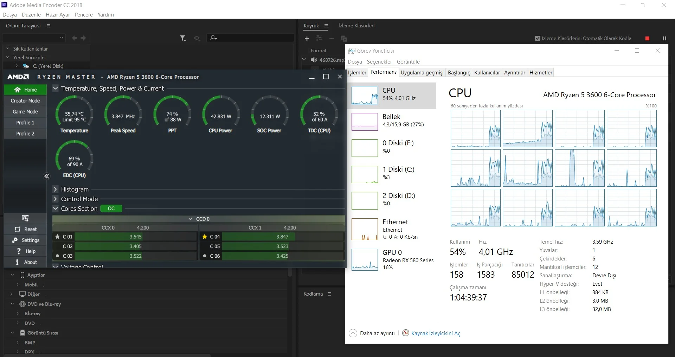Click the filter funnel icon in Ortam Tarayıcısı

[182, 38]
